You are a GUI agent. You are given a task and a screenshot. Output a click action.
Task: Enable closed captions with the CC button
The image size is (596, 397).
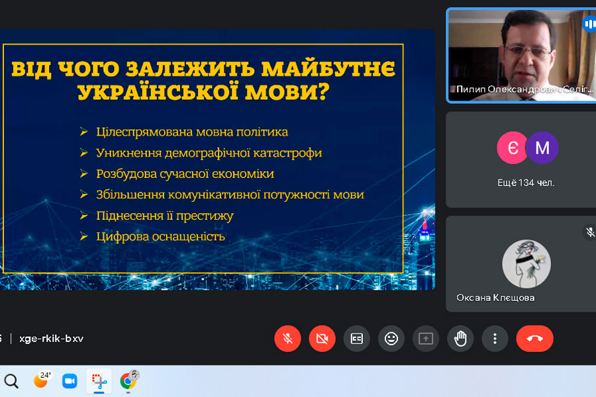click(356, 339)
